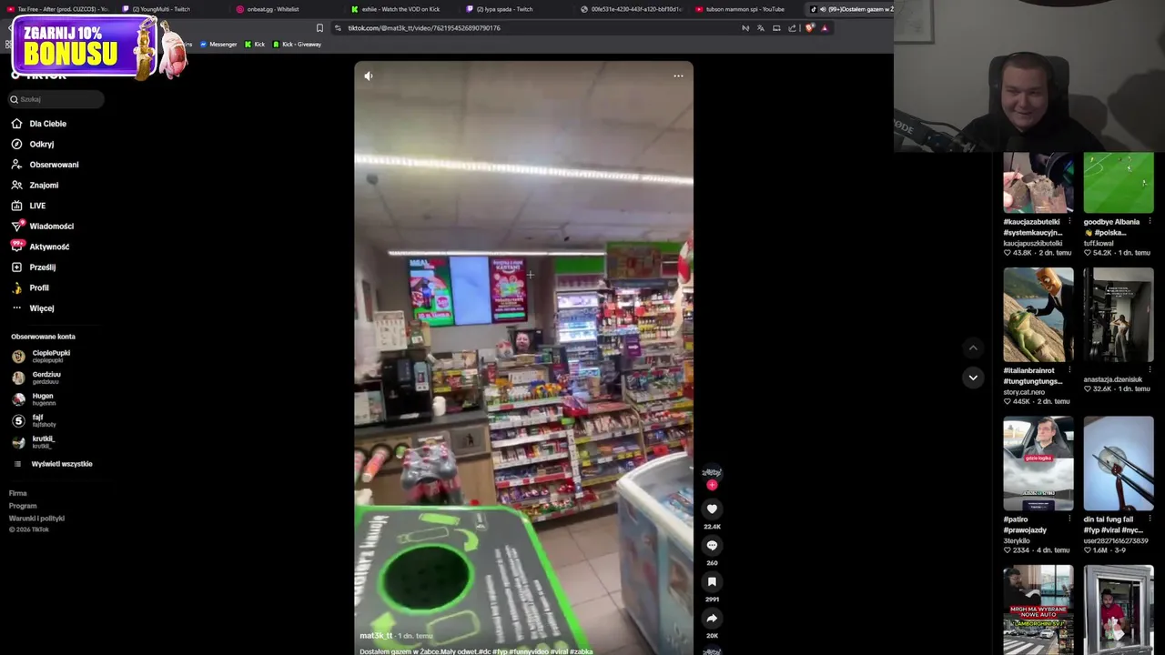The image size is (1165, 655).
Task: Open the #italianbrainrot frog video thumbnail
Action: (1038, 315)
